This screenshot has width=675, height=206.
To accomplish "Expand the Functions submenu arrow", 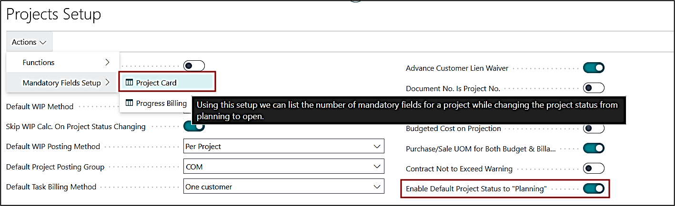I will [x=108, y=62].
